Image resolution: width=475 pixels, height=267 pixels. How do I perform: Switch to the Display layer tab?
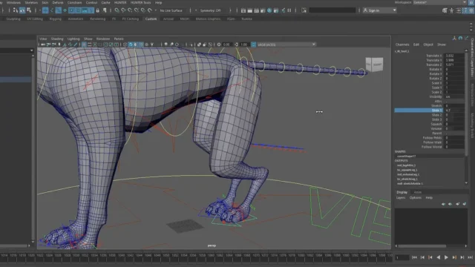pyautogui.click(x=402, y=192)
